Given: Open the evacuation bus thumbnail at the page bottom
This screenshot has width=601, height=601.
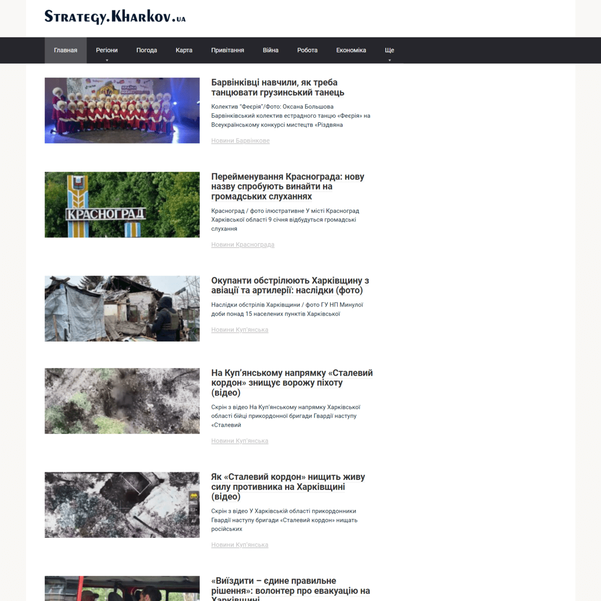Looking at the screenshot, I should coord(122,588).
